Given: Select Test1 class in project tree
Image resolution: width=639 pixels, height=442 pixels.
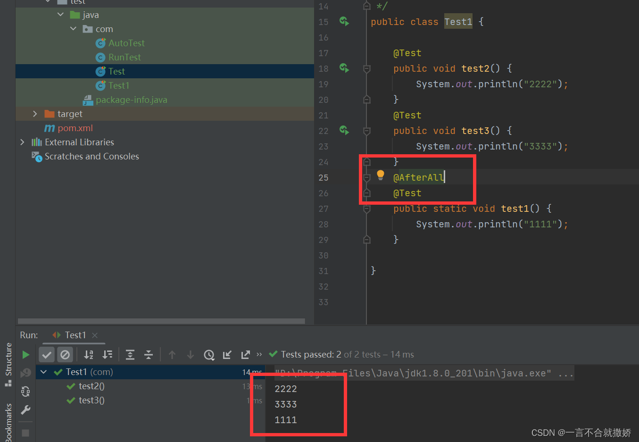Looking at the screenshot, I should pos(118,85).
